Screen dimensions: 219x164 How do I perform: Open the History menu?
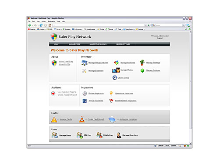(x=44, y=21)
